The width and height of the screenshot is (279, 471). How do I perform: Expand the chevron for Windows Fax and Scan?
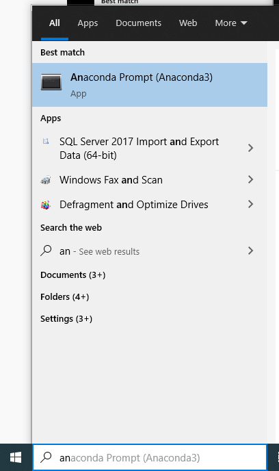[251, 179]
